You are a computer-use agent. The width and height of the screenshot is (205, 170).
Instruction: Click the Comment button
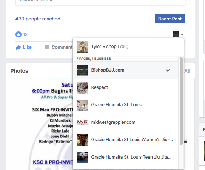pos(59,47)
